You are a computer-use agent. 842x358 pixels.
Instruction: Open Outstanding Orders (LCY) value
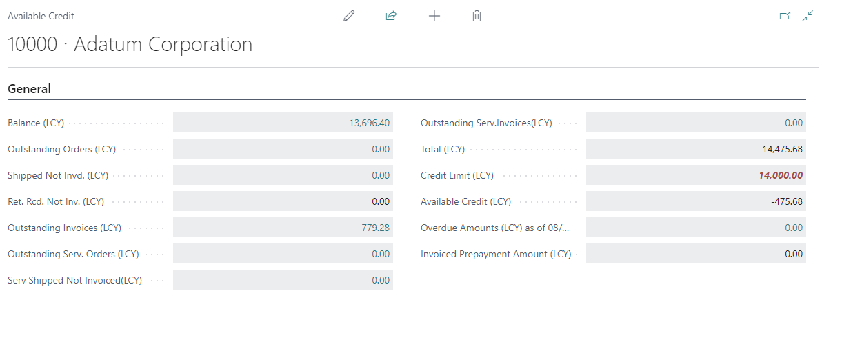[x=381, y=149]
